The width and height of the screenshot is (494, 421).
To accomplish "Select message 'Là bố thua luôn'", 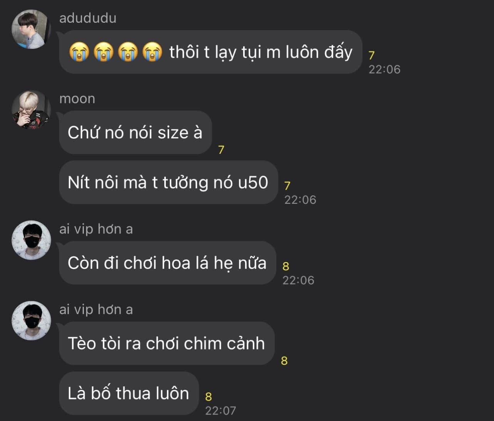I will [x=129, y=393].
